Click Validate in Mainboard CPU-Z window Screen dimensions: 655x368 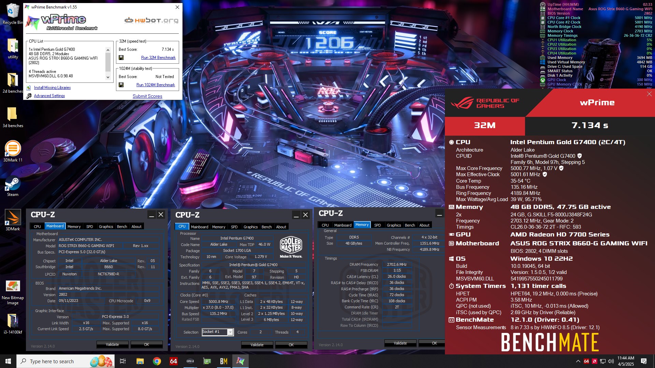[x=112, y=344]
